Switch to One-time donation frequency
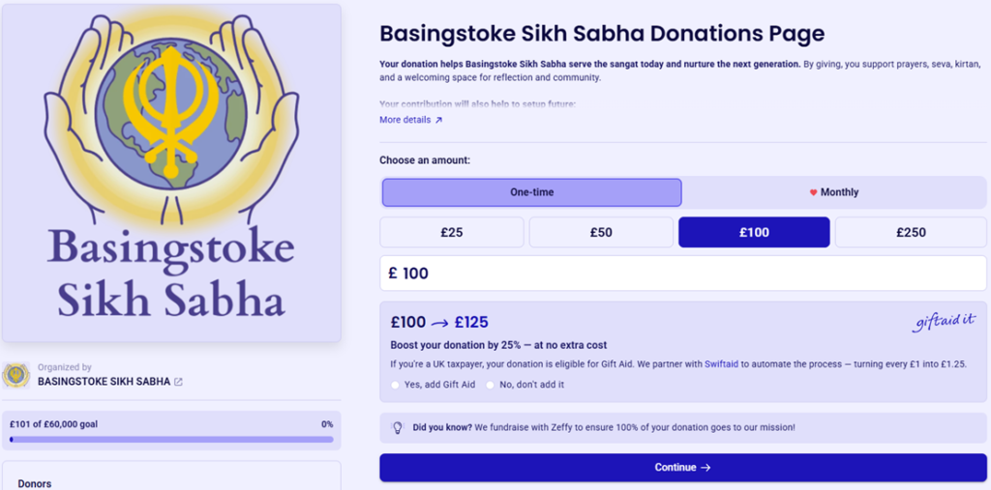 [531, 192]
